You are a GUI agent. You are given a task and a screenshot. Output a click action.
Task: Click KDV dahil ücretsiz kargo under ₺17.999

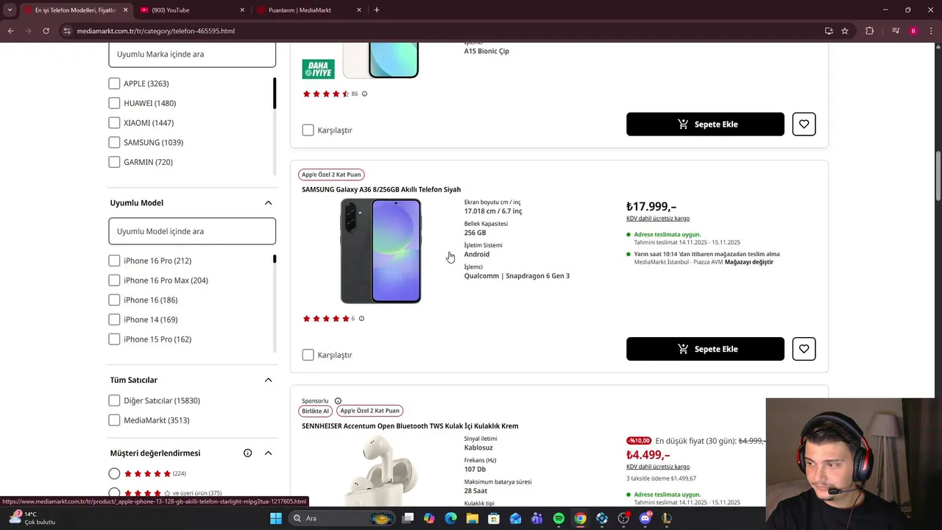tap(658, 218)
